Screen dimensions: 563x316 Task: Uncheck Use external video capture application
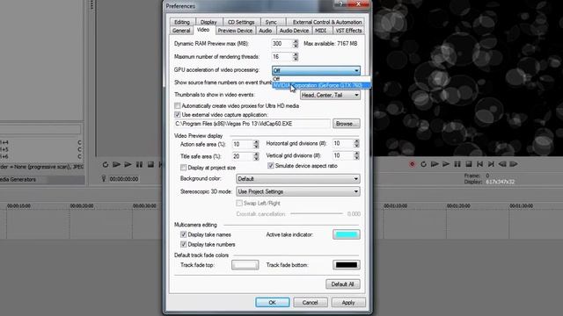coord(178,115)
